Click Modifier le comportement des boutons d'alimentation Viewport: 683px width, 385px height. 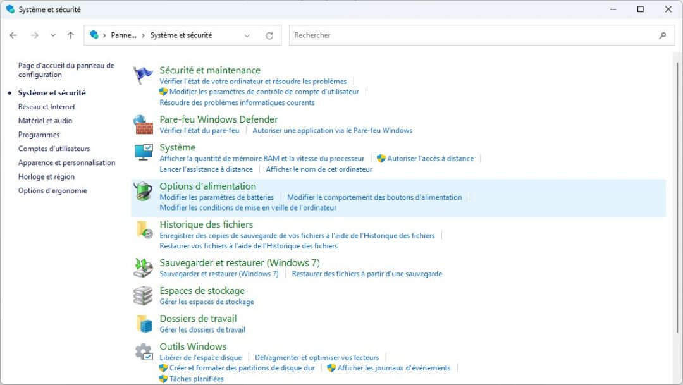(374, 197)
